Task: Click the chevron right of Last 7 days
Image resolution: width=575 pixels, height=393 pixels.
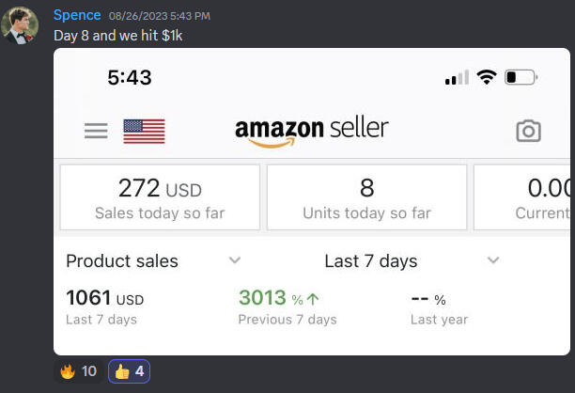Action: tap(492, 260)
